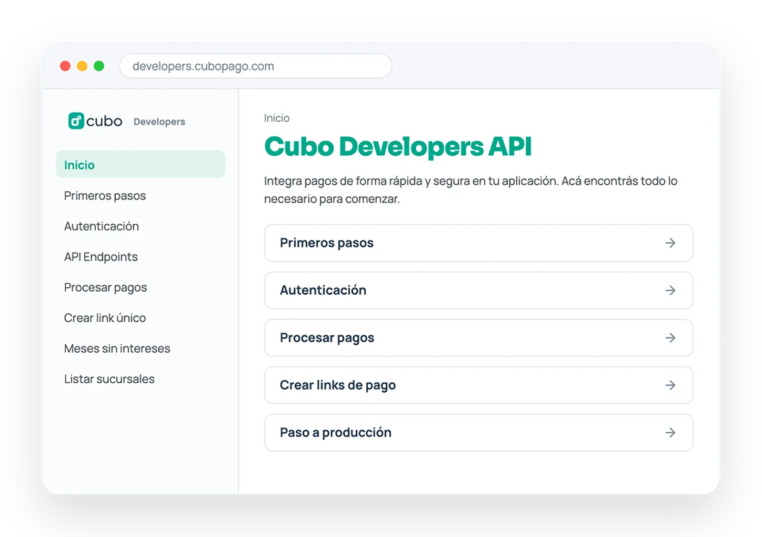Open Meses sin intereses sidebar item
Image resolution: width=762 pixels, height=537 pixels.
[117, 349]
